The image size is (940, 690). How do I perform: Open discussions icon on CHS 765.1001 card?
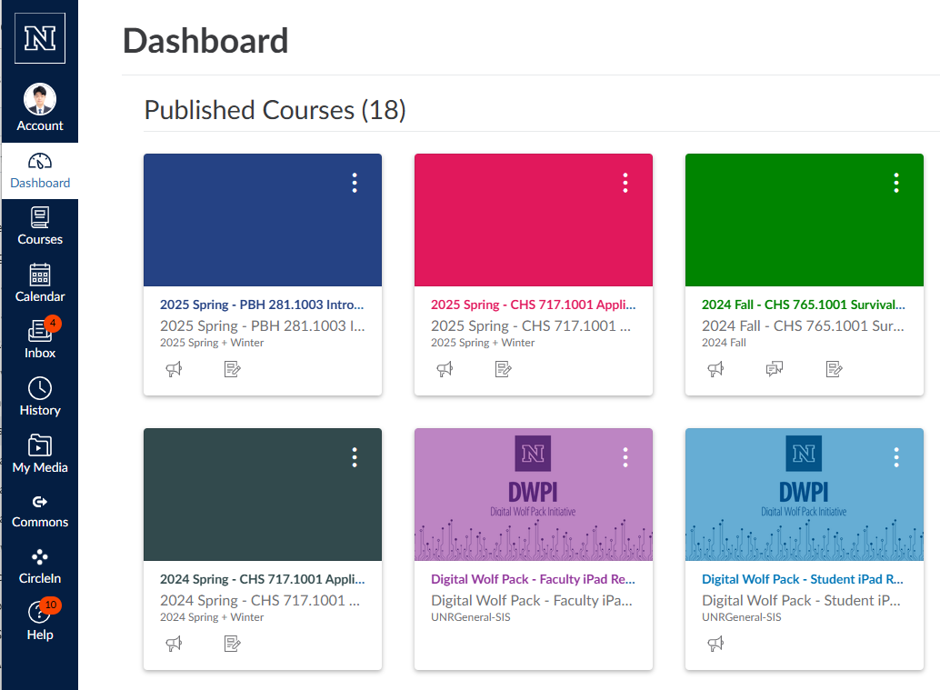click(x=775, y=369)
